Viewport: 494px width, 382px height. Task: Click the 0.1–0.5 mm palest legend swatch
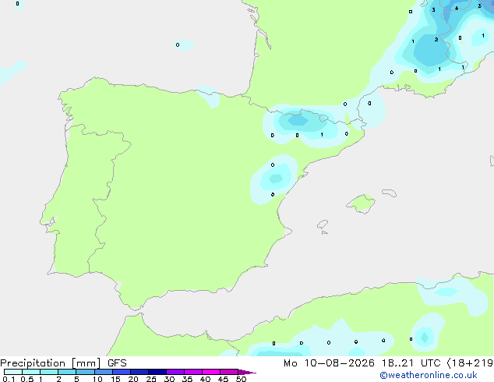(x=13, y=372)
